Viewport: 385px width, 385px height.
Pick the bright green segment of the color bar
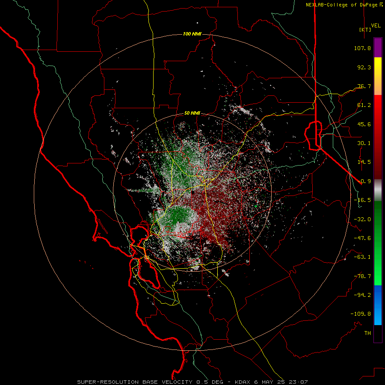[378, 243]
